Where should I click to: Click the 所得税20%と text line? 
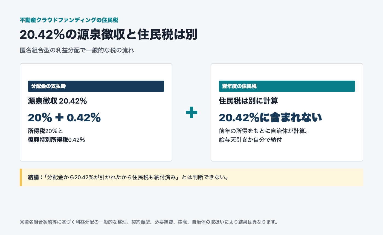coord(45,131)
